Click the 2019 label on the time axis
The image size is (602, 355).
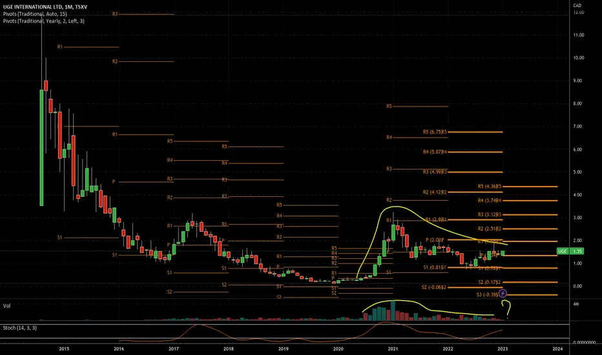click(x=284, y=349)
